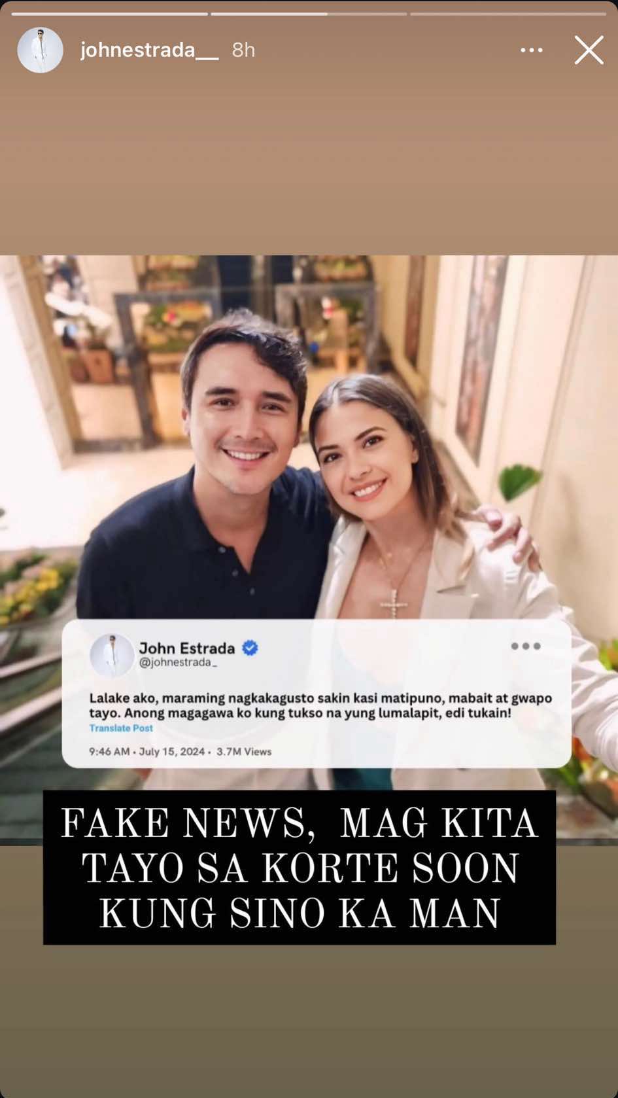Close the story with the X icon
618x1098 pixels.
[589, 50]
